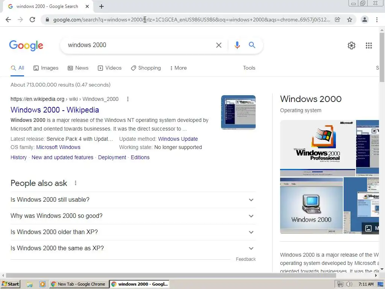
Task: Follow the Windows Update link
Action: (178, 139)
